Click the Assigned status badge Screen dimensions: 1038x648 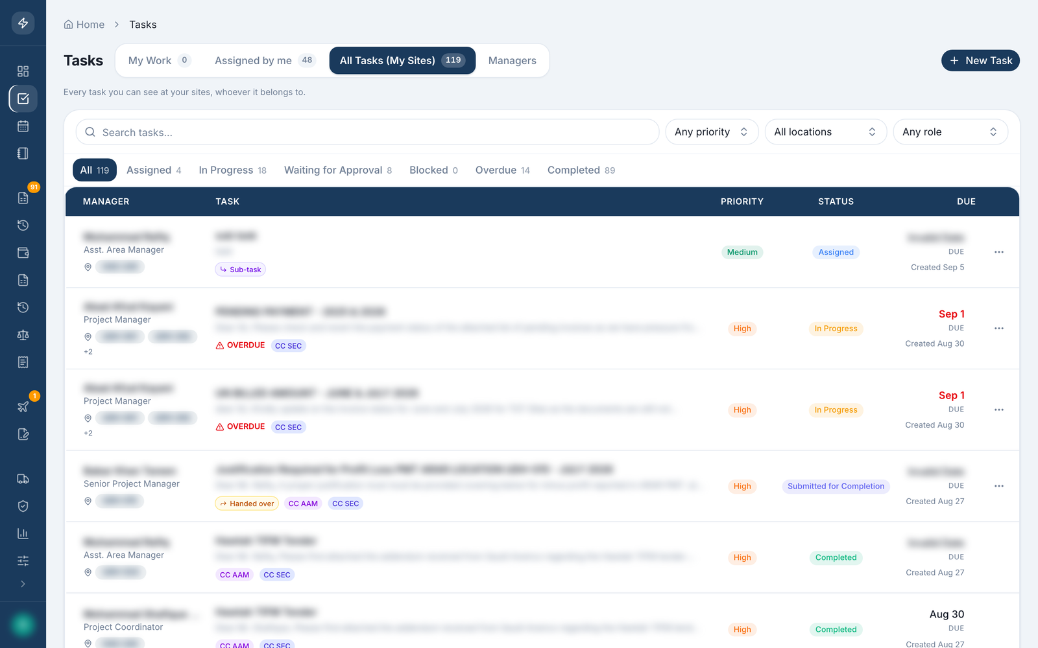coord(836,252)
